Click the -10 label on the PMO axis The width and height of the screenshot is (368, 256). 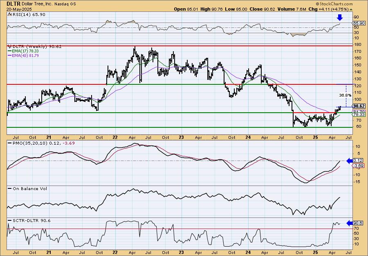click(357, 174)
